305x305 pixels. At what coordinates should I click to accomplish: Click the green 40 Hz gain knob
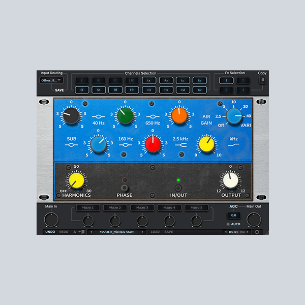point(125,116)
